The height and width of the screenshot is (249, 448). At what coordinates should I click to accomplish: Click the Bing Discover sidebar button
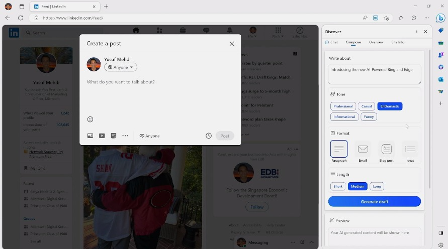tap(440, 18)
